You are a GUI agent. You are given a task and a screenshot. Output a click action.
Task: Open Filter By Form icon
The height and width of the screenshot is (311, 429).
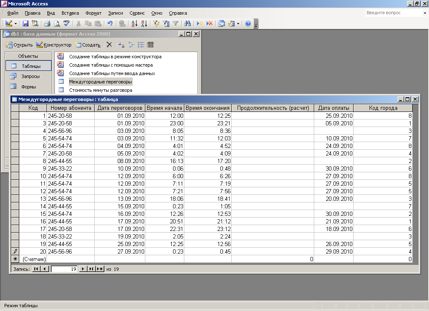pyautogui.click(x=166, y=23)
